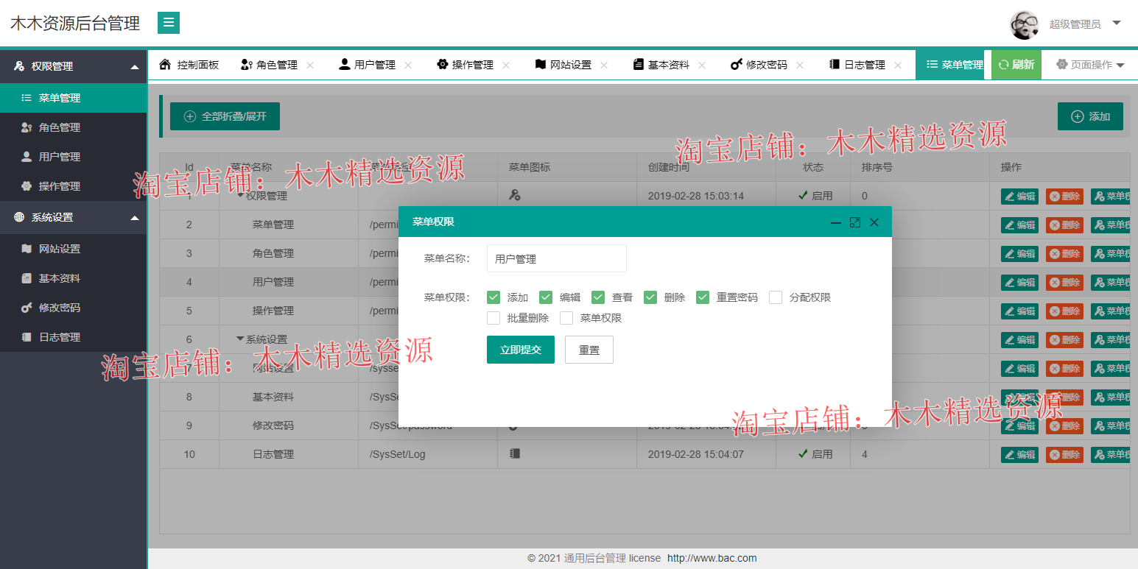Close the 基本资料 tab with its X
The height and width of the screenshot is (569, 1138).
click(702, 65)
